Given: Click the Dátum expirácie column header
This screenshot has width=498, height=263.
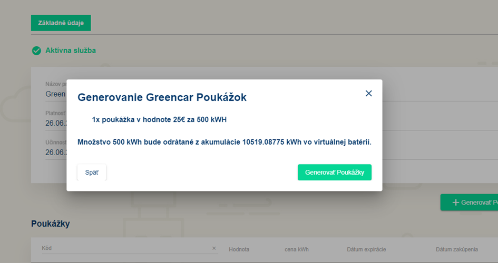Looking at the screenshot, I should point(366,249).
